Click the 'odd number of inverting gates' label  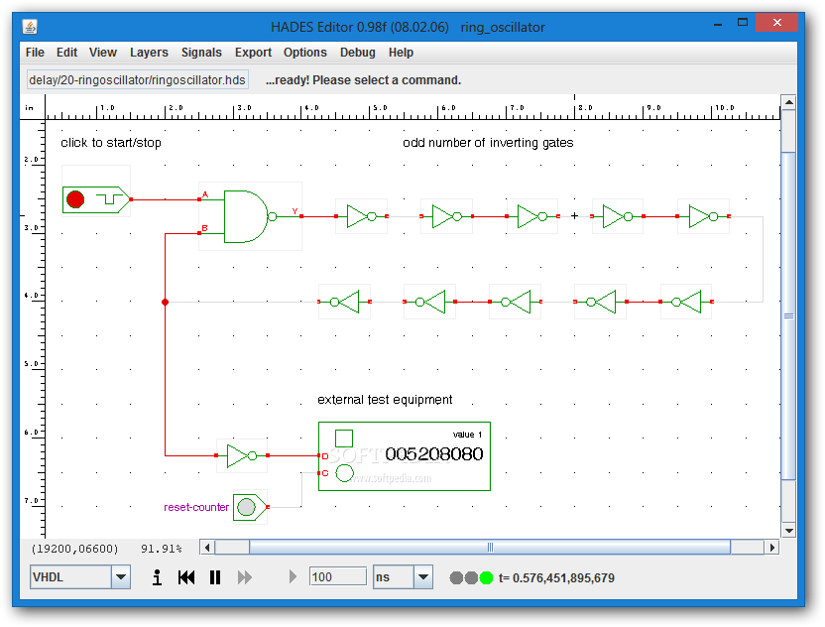pos(488,143)
